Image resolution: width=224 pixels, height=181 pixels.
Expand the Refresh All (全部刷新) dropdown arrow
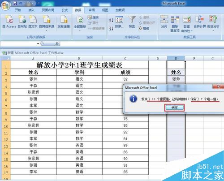pos(80,31)
